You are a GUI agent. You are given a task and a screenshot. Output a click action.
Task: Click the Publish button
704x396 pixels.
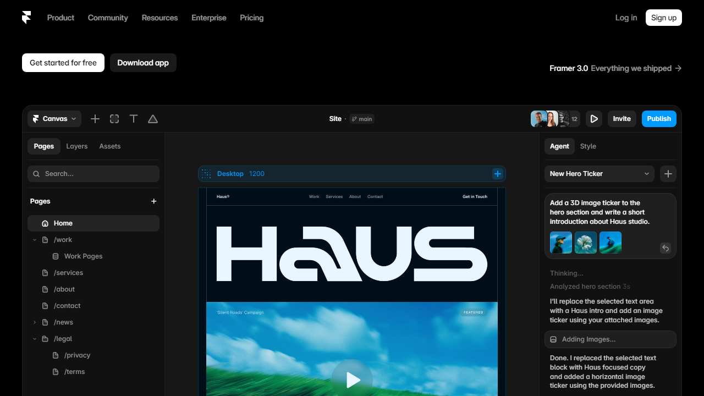pos(659,119)
